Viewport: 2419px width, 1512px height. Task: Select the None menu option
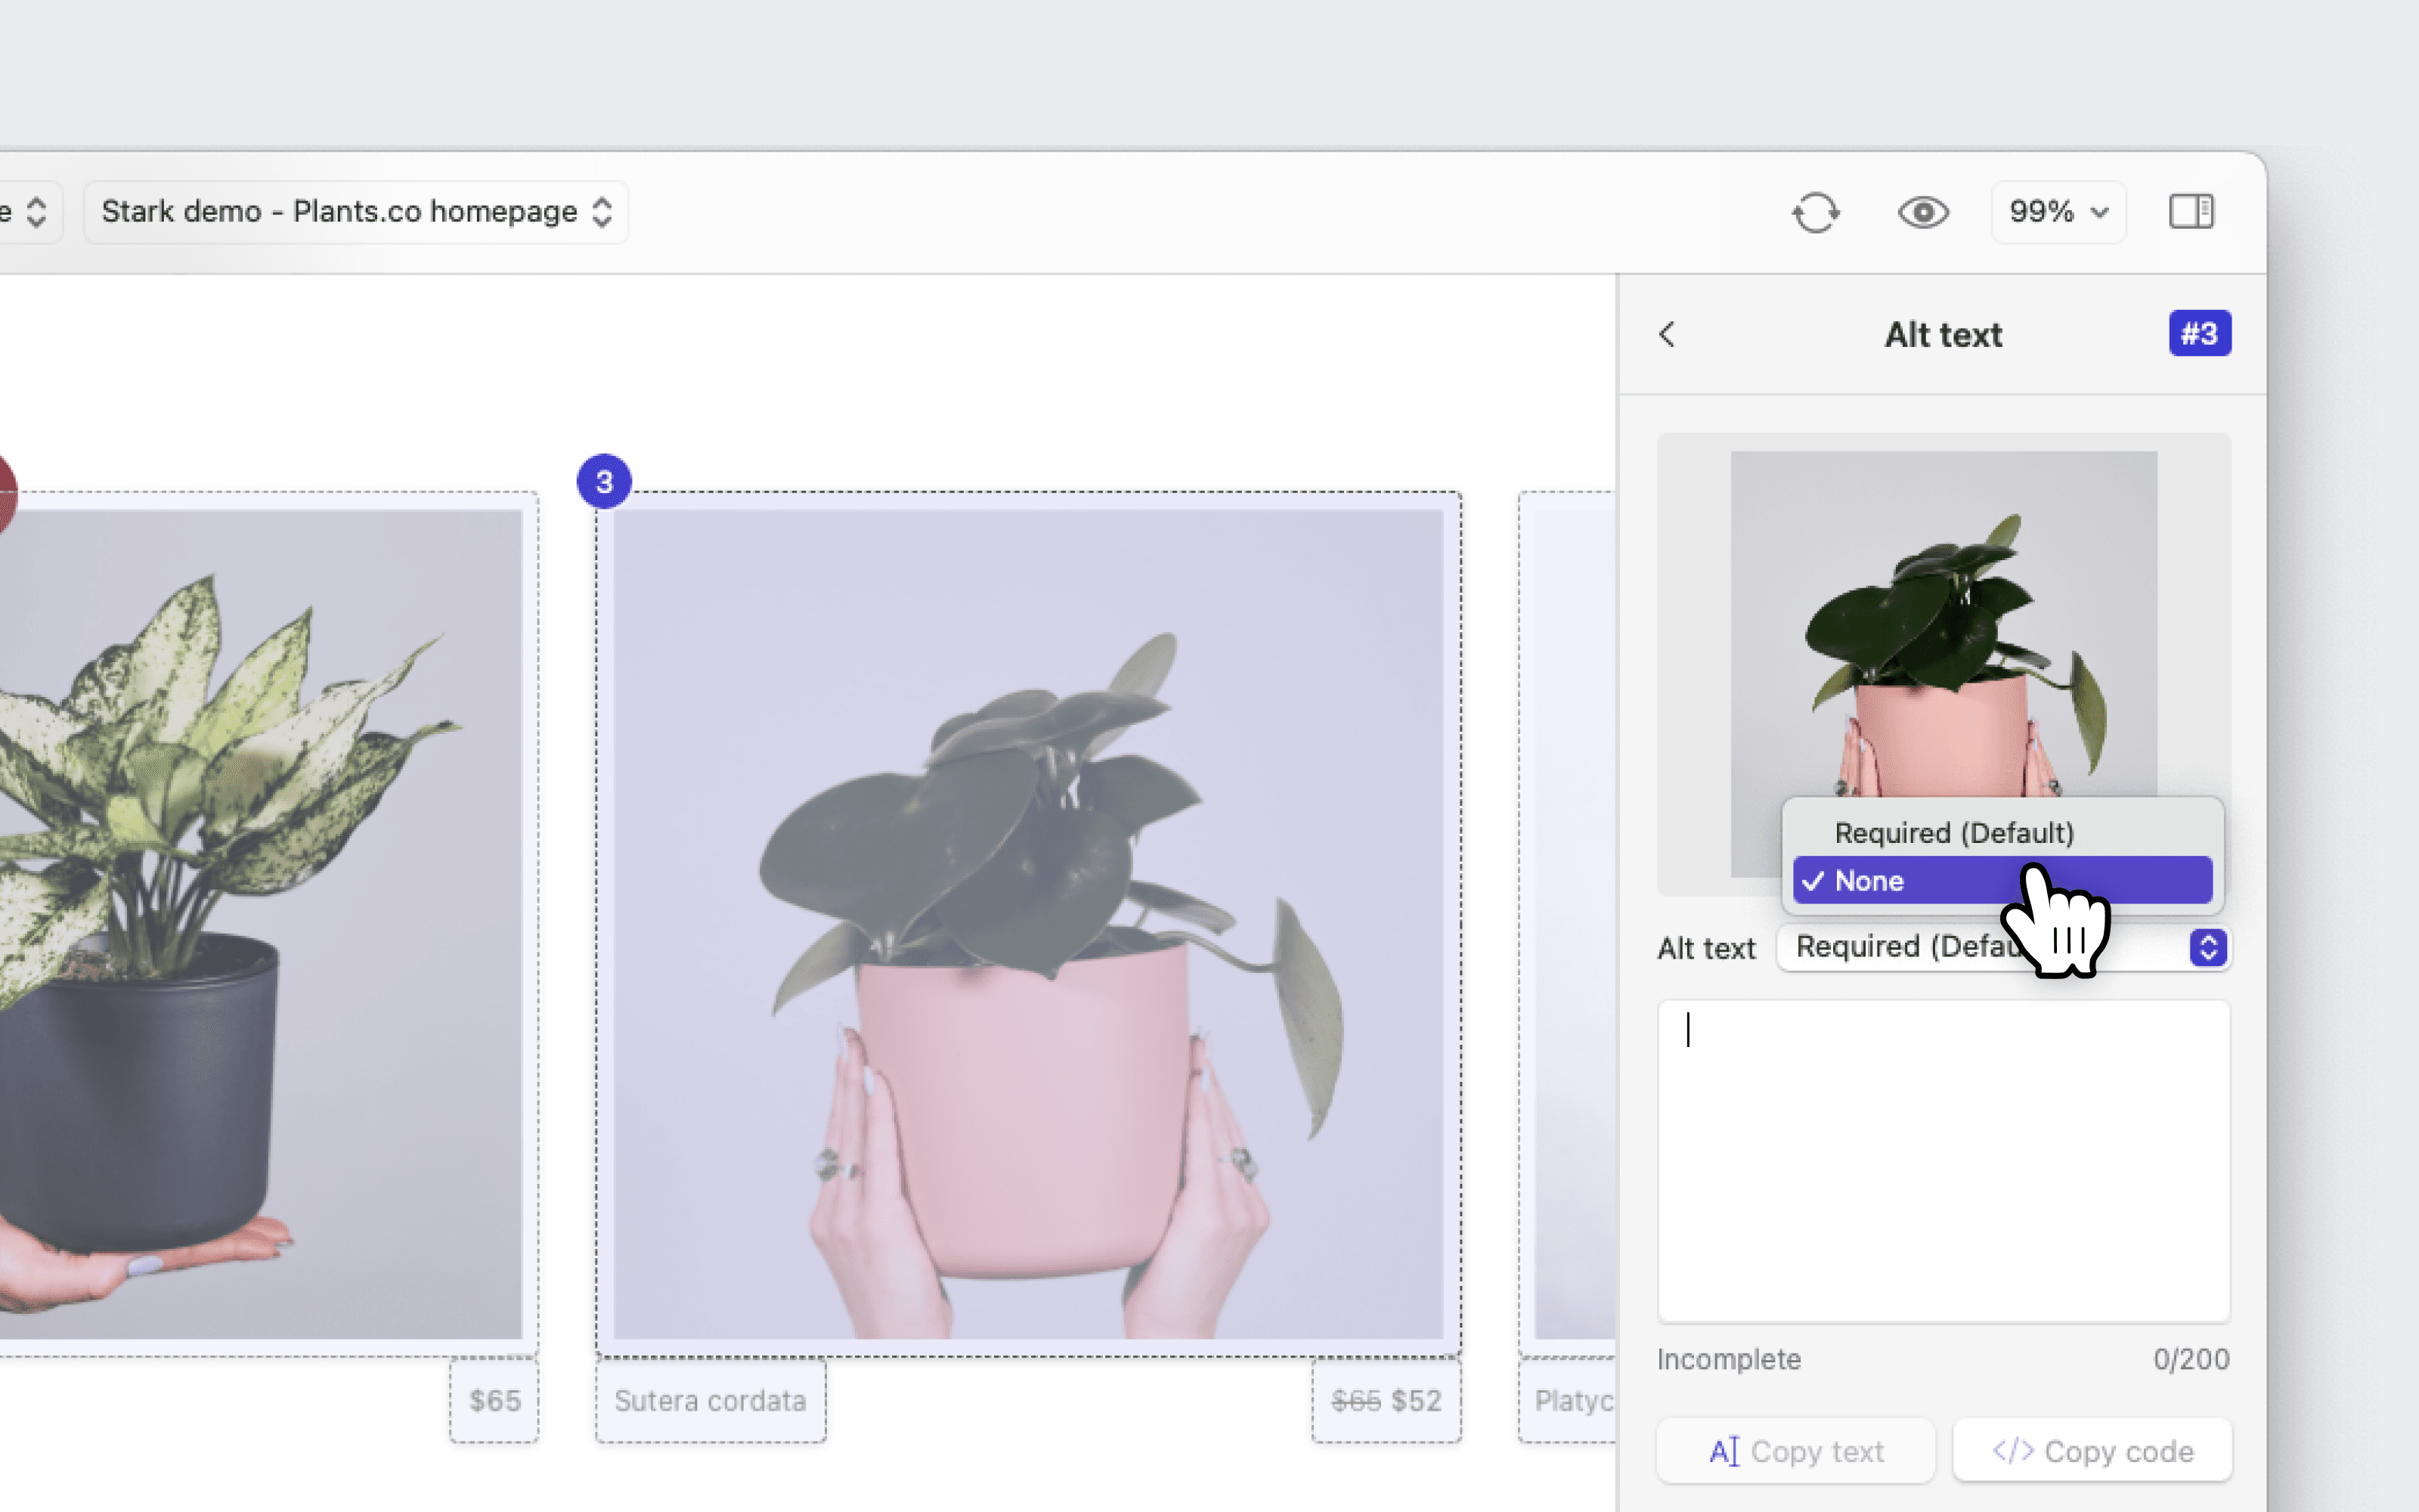point(2002,880)
